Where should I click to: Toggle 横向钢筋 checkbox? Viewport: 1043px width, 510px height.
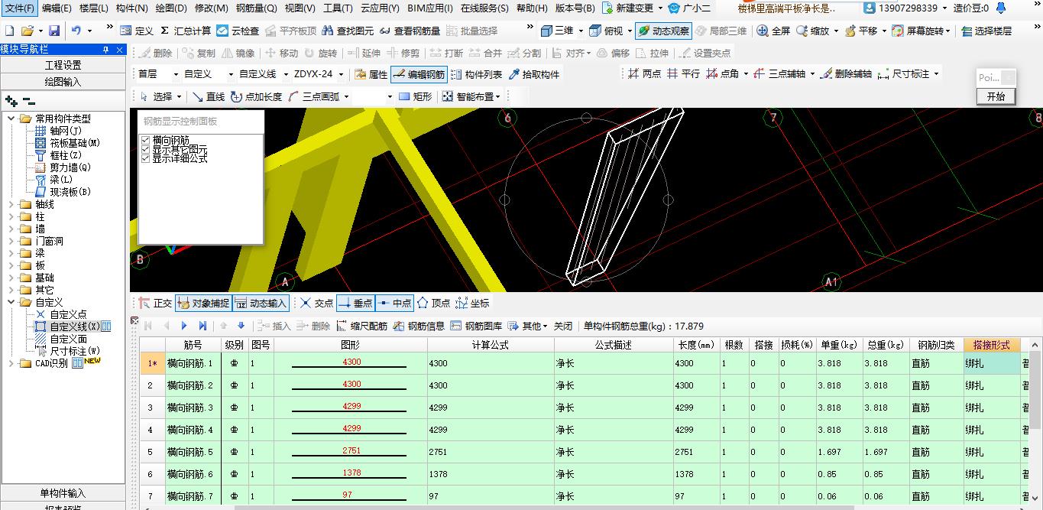click(146, 140)
